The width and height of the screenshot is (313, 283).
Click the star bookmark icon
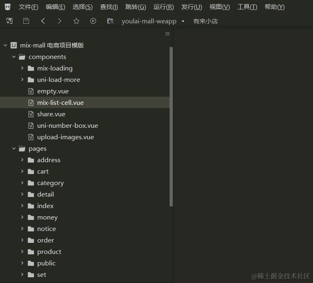[x=76, y=21]
